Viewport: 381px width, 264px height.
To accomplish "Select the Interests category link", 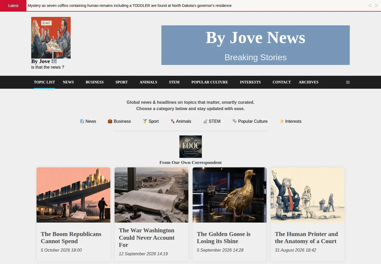I will coord(293,121).
